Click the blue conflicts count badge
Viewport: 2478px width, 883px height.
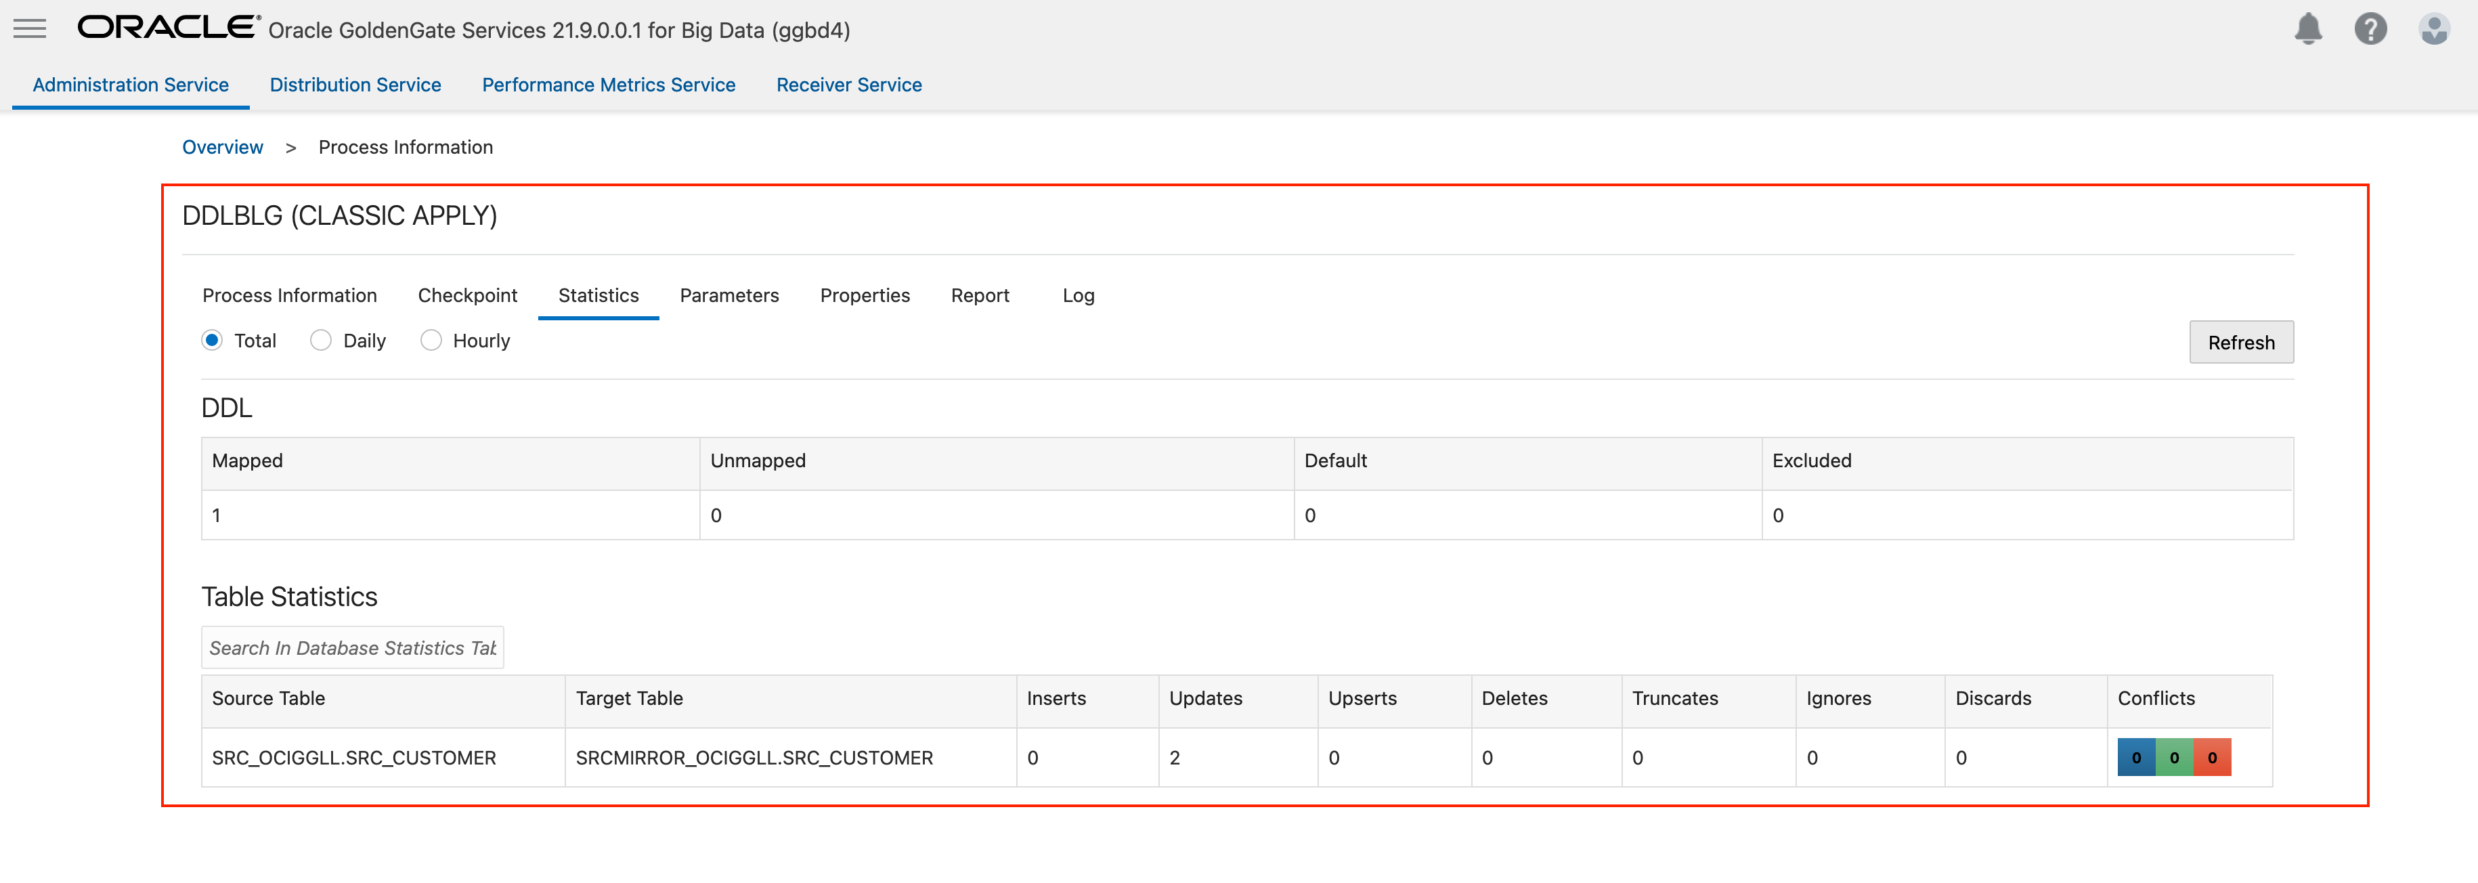pyautogui.click(x=2135, y=757)
